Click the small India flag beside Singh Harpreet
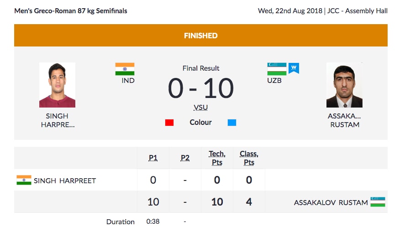This screenshot has width=410, height=242. [x=24, y=180]
